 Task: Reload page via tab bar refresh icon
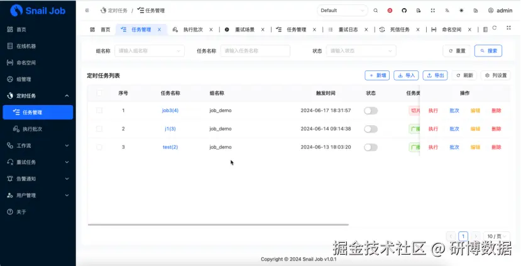click(495, 28)
